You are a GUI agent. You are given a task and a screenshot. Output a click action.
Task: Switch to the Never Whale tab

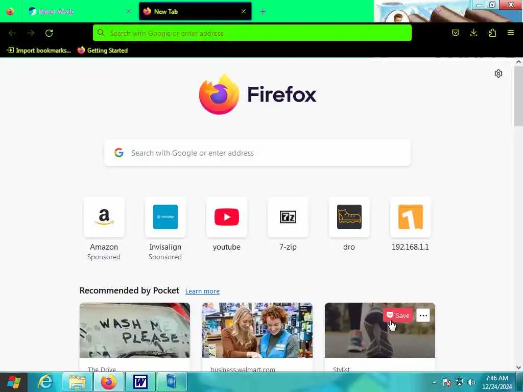click(x=80, y=11)
